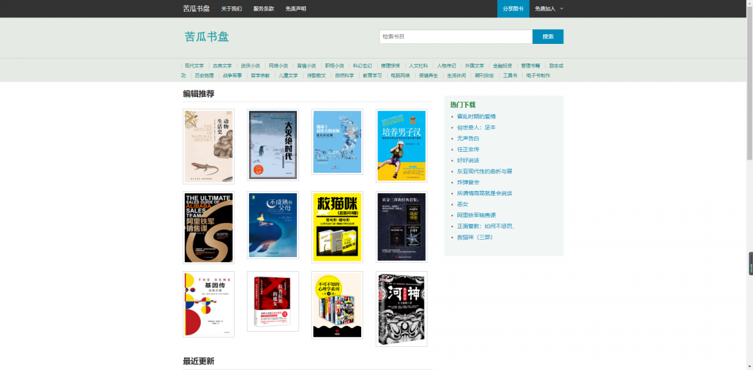This screenshot has height=370, width=753.
Task: Click the 分享图书 tab in top bar
Action: (513, 8)
